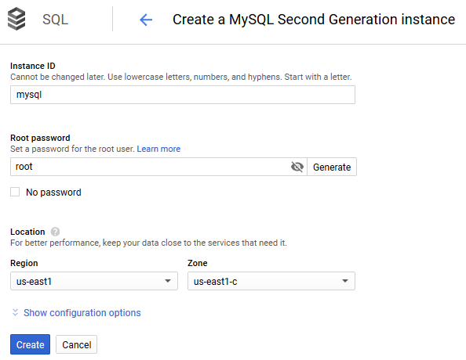Click the No password label text
The height and width of the screenshot is (360, 466).
tap(53, 193)
